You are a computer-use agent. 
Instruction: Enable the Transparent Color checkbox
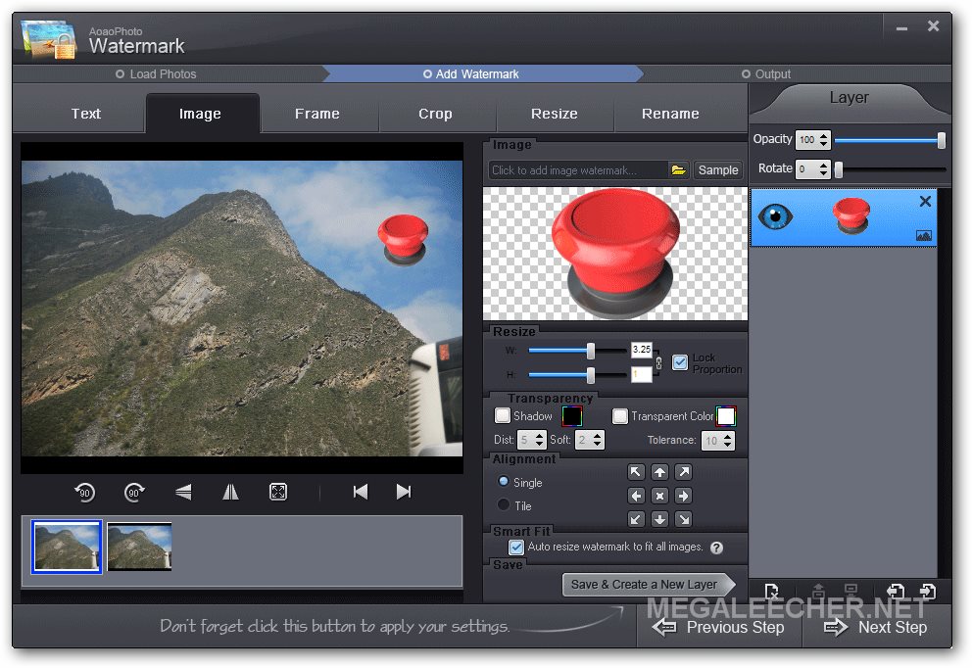[620, 416]
